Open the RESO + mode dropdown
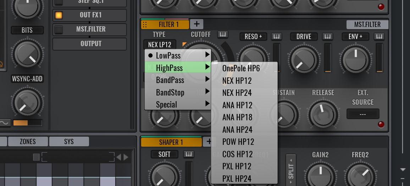 point(253,37)
